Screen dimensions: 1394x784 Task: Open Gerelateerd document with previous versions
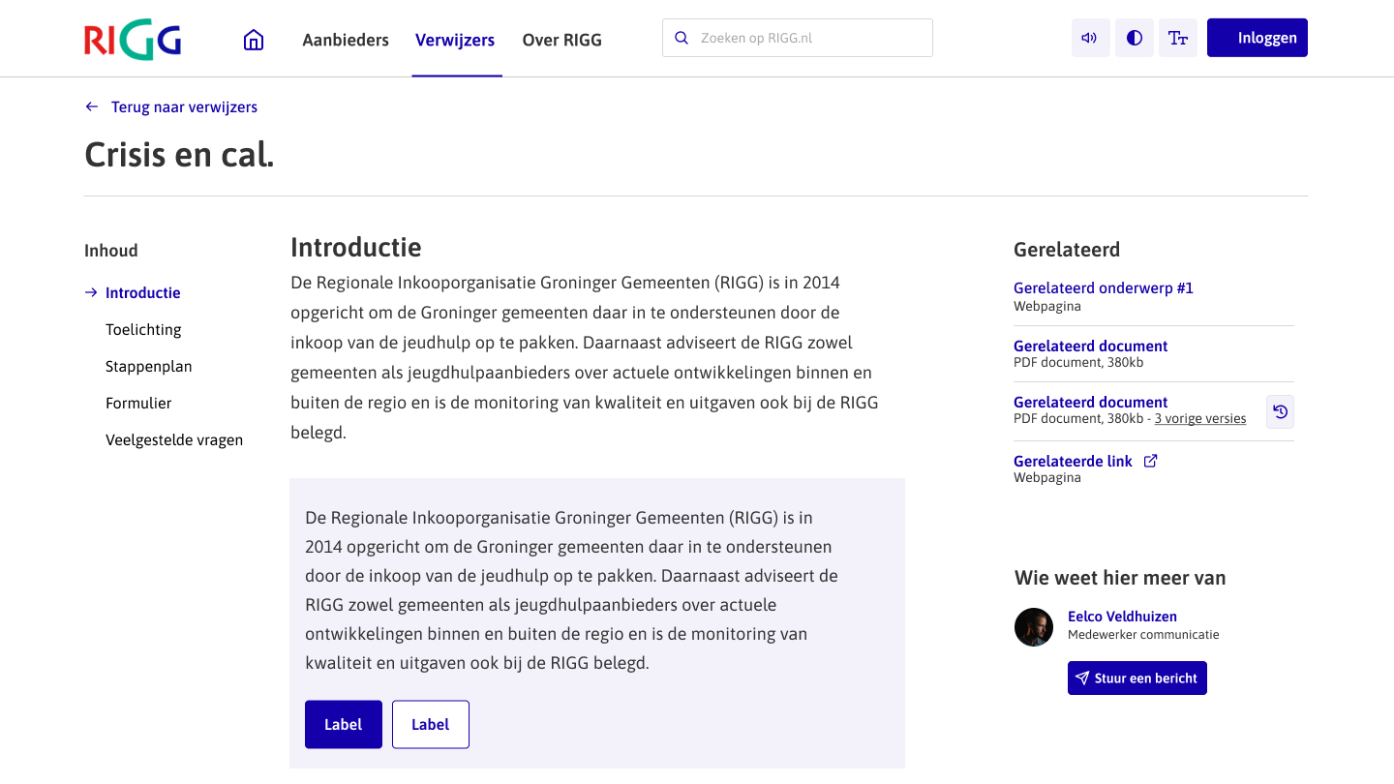tap(1091, 402)
